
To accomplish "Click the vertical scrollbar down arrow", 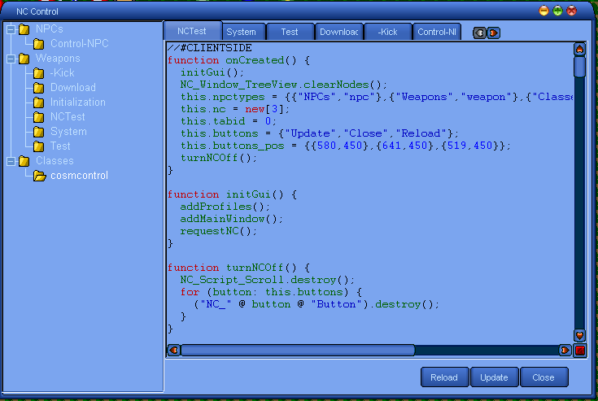I will [579, 335].
